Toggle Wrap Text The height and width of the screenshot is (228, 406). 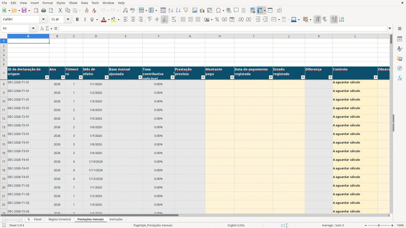tap(174, 20)
